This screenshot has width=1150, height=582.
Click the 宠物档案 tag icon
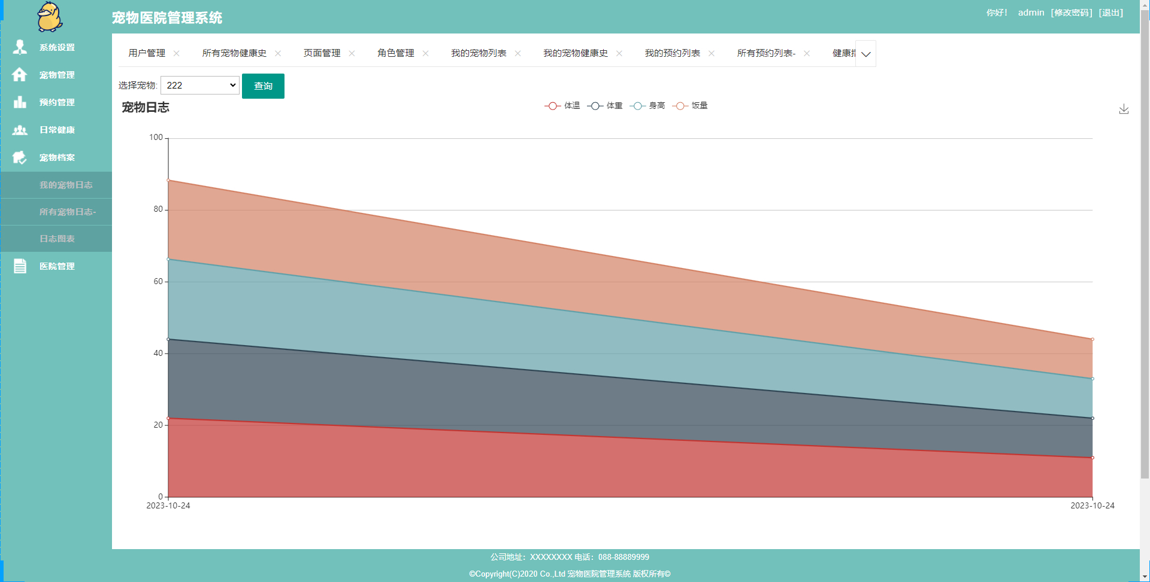(20, 157)
